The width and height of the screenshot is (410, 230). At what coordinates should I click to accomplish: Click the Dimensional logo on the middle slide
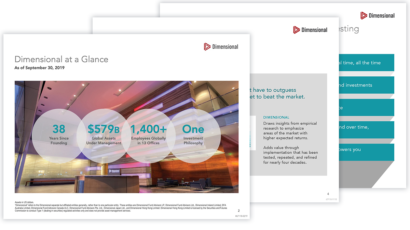click(x=310, y=30)
